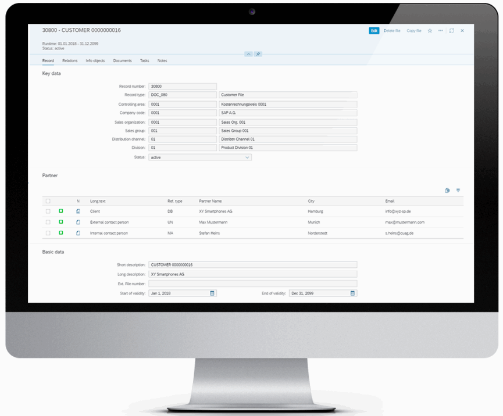Open Partner table settings icon

[447, 190]
